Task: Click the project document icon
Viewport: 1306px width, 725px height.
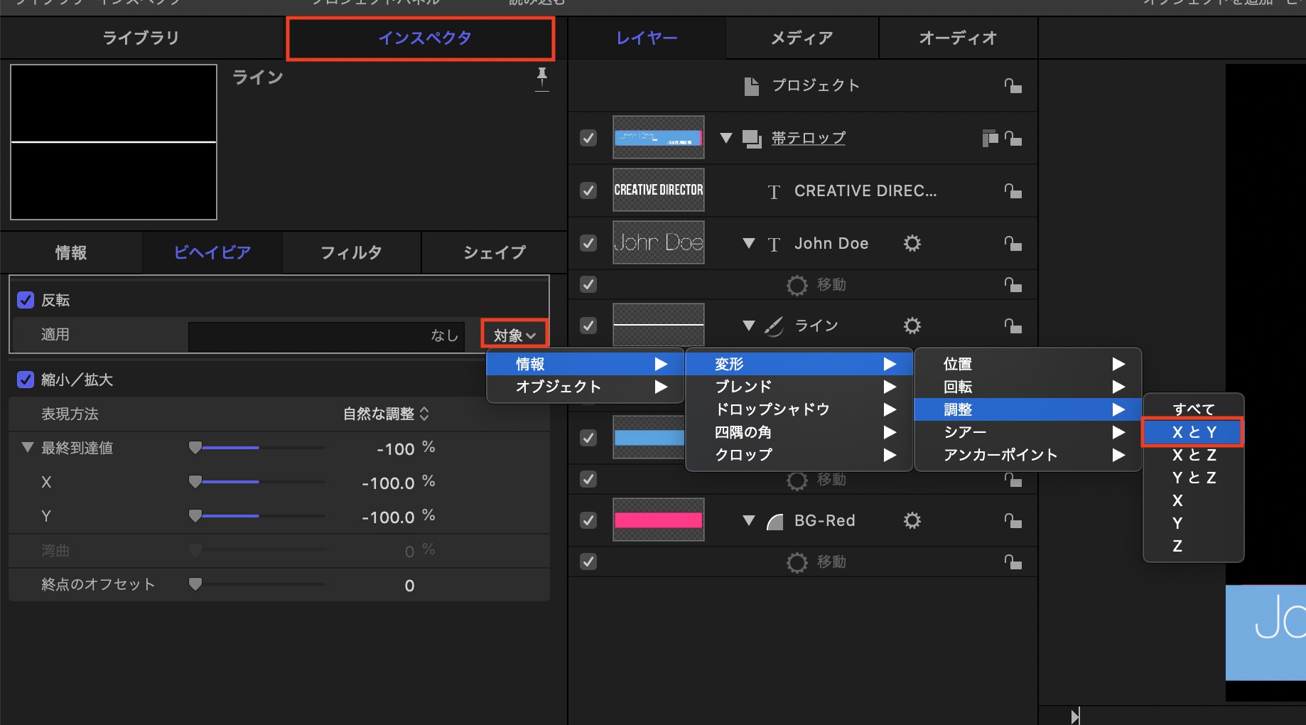Action: click(751, 86)
